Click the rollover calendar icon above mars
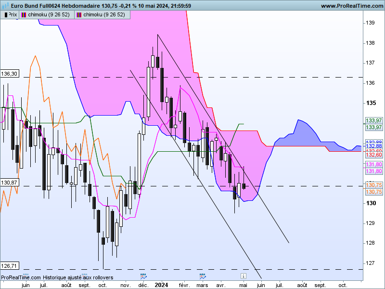The image size is (385, 289). pyautogui.click(x=202, y=276)
